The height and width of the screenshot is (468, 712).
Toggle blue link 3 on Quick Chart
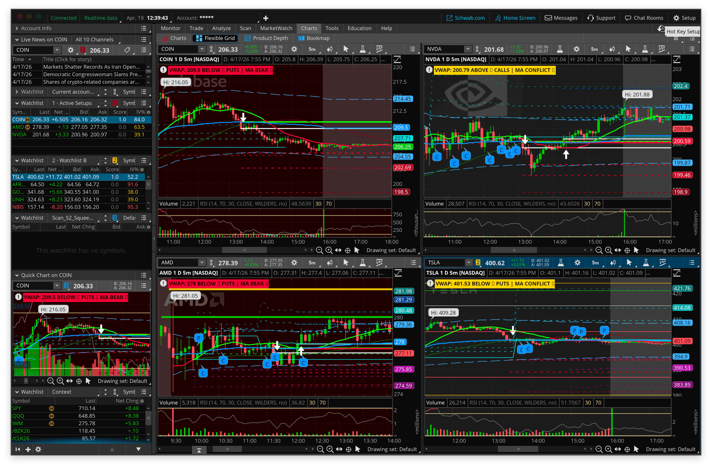(x=66, y=285)
